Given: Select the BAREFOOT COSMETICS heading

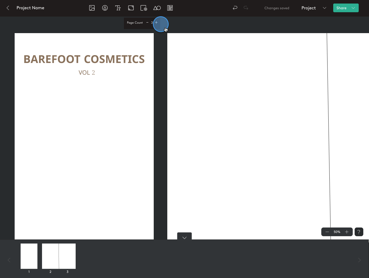Looking at the screenshot, I should (84, 59).
